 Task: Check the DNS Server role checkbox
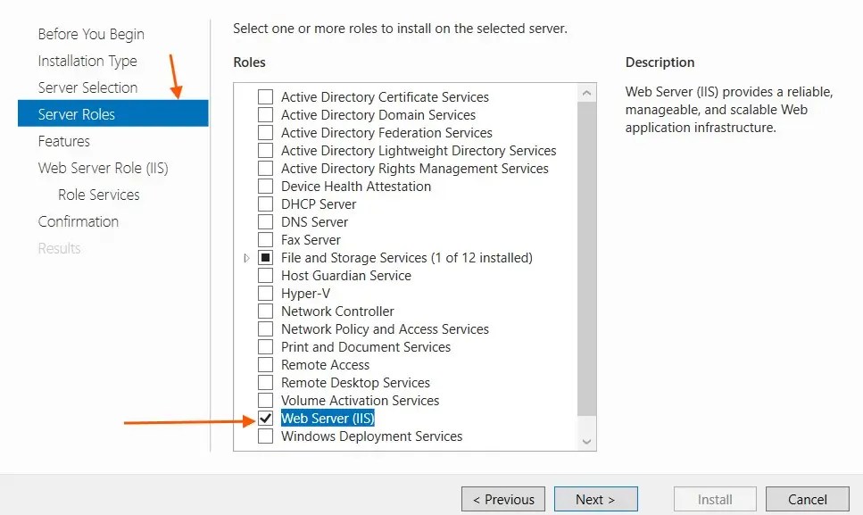265,221
